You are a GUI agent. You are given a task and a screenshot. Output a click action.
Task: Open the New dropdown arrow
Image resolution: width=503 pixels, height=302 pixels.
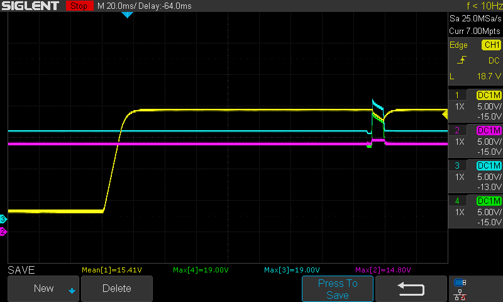[72, 291]
